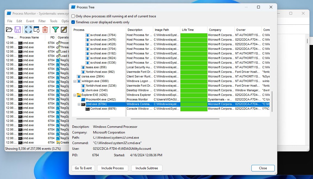Screen dimensions: 313x179
Task: Click the Conhost.exe (6976) row icon
Action: [87, 109]
